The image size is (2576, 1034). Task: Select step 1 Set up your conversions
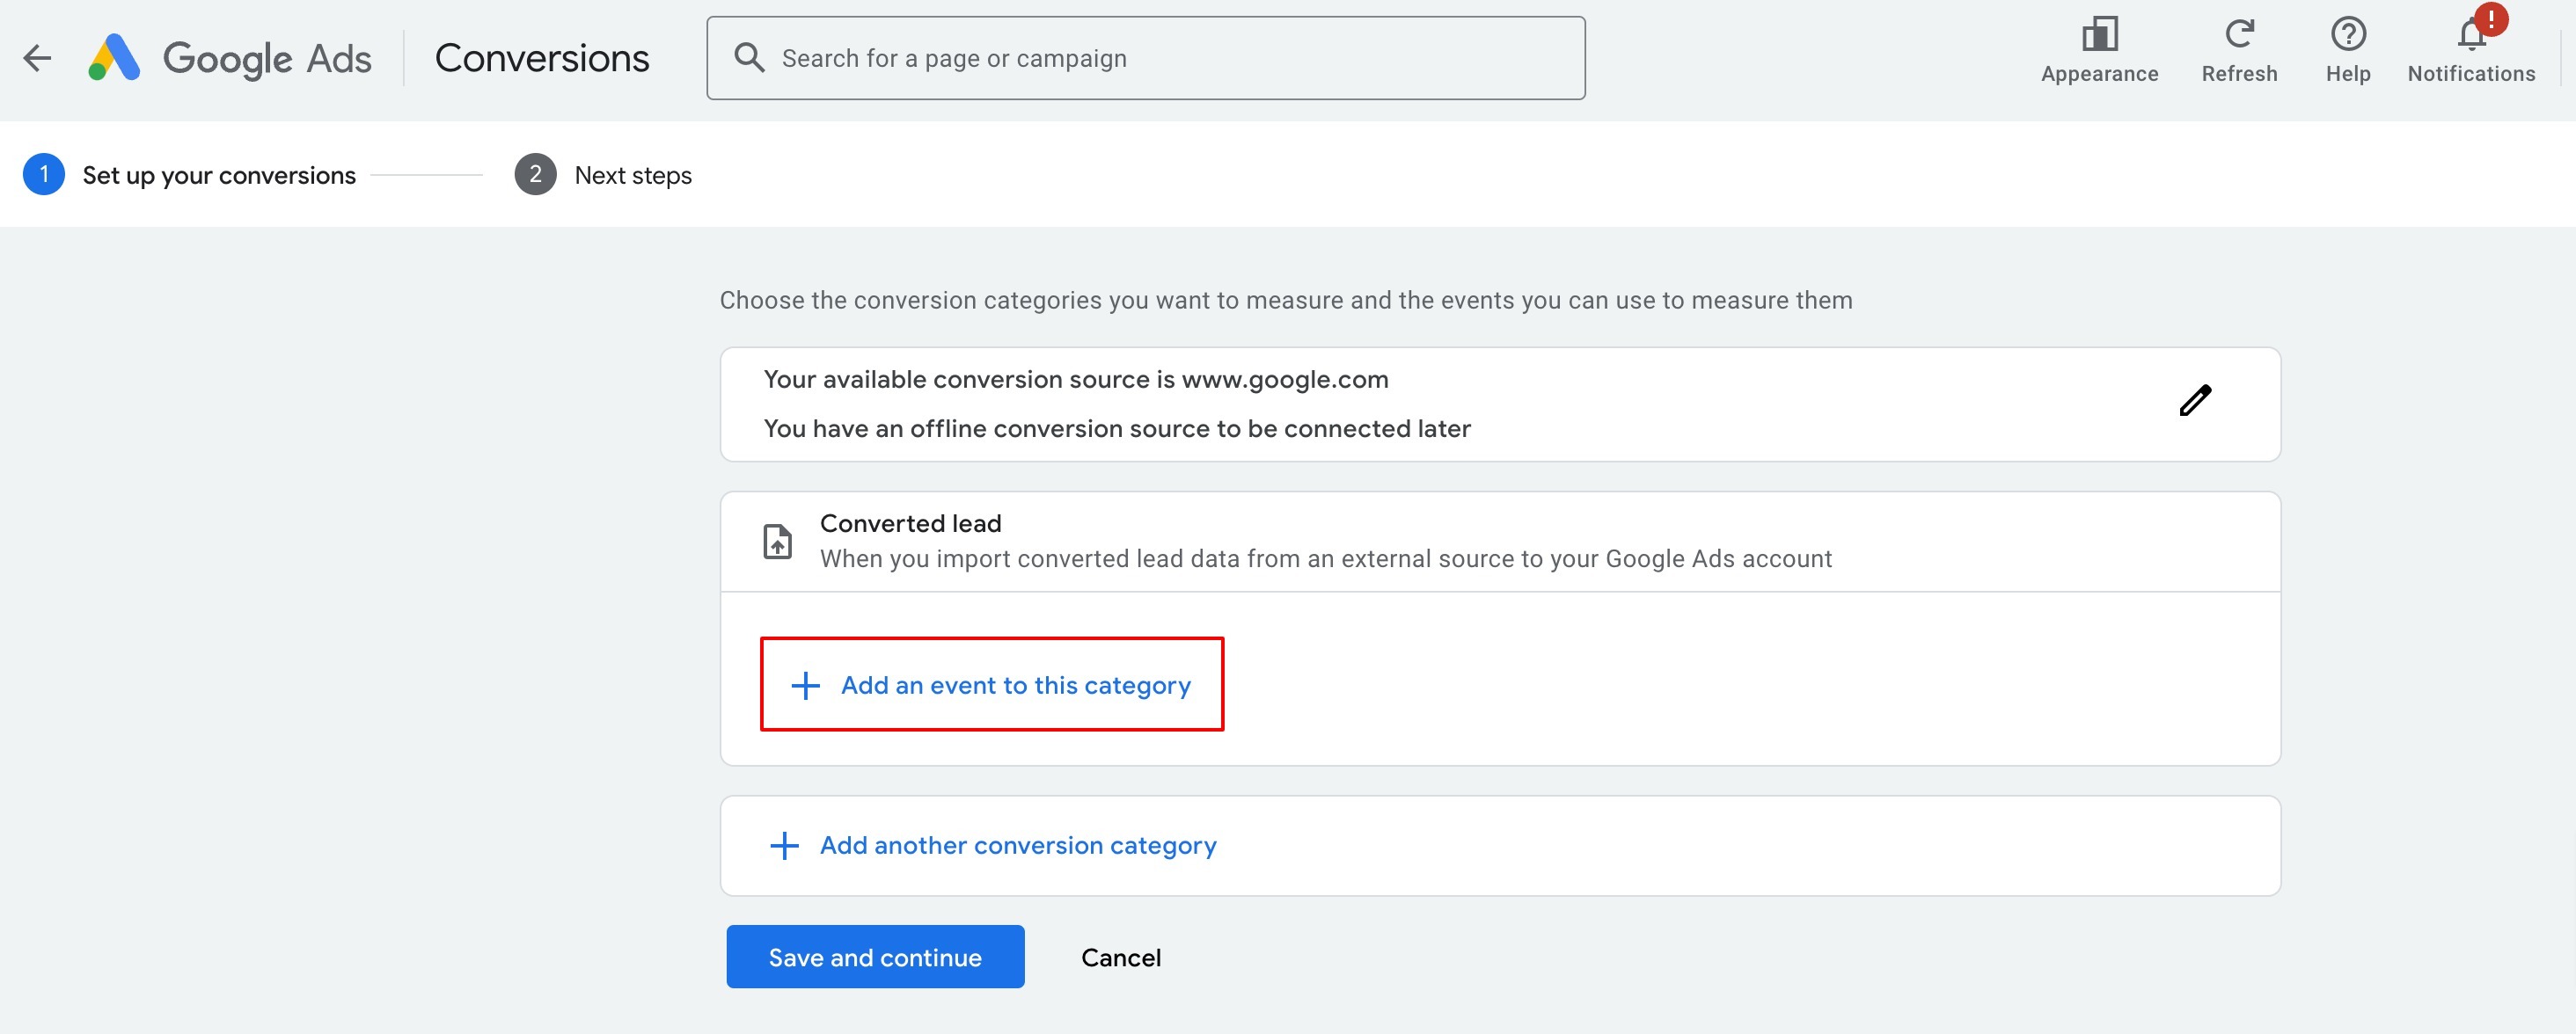pos(218,175)
